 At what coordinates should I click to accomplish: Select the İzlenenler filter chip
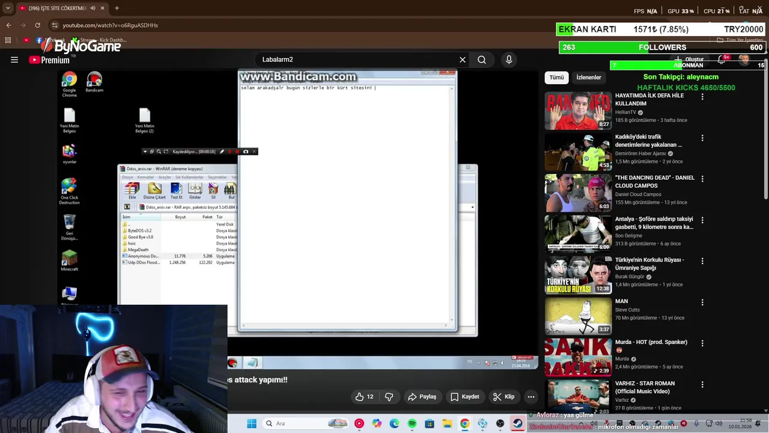589,77
